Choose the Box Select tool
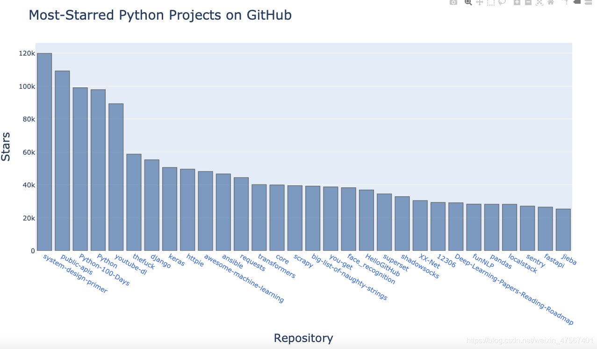597x349 pixels. pyautogui.click(x=491, y=2)
